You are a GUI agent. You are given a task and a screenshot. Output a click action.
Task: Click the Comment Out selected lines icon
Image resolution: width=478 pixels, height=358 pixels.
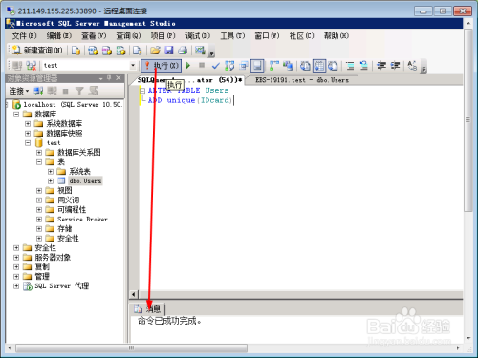pyautogui.click(x=350, y=66)
